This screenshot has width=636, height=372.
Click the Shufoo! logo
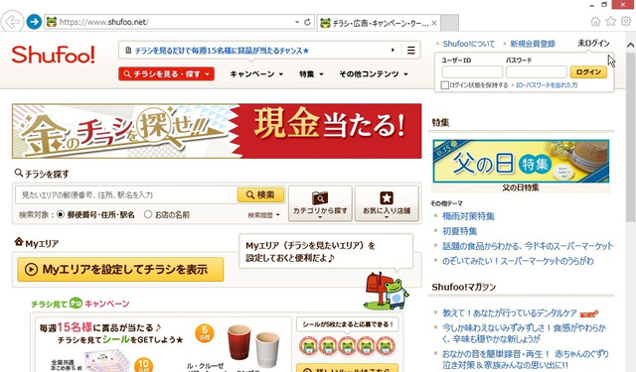click(x=53, y=55)
